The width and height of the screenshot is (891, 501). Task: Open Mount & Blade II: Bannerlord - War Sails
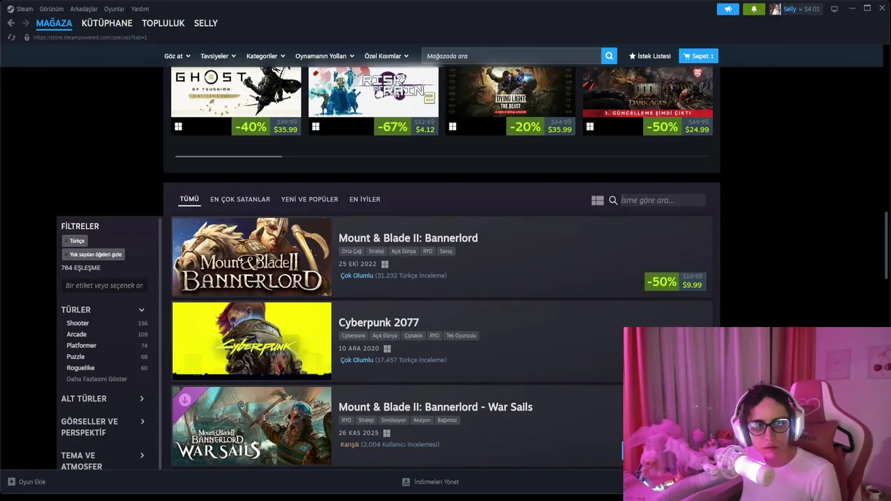click(x=436, y=407)
